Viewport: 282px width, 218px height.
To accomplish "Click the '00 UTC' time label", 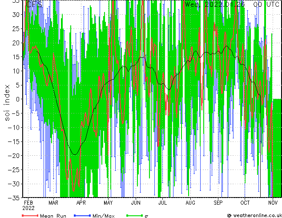I will tap(266, 4).
